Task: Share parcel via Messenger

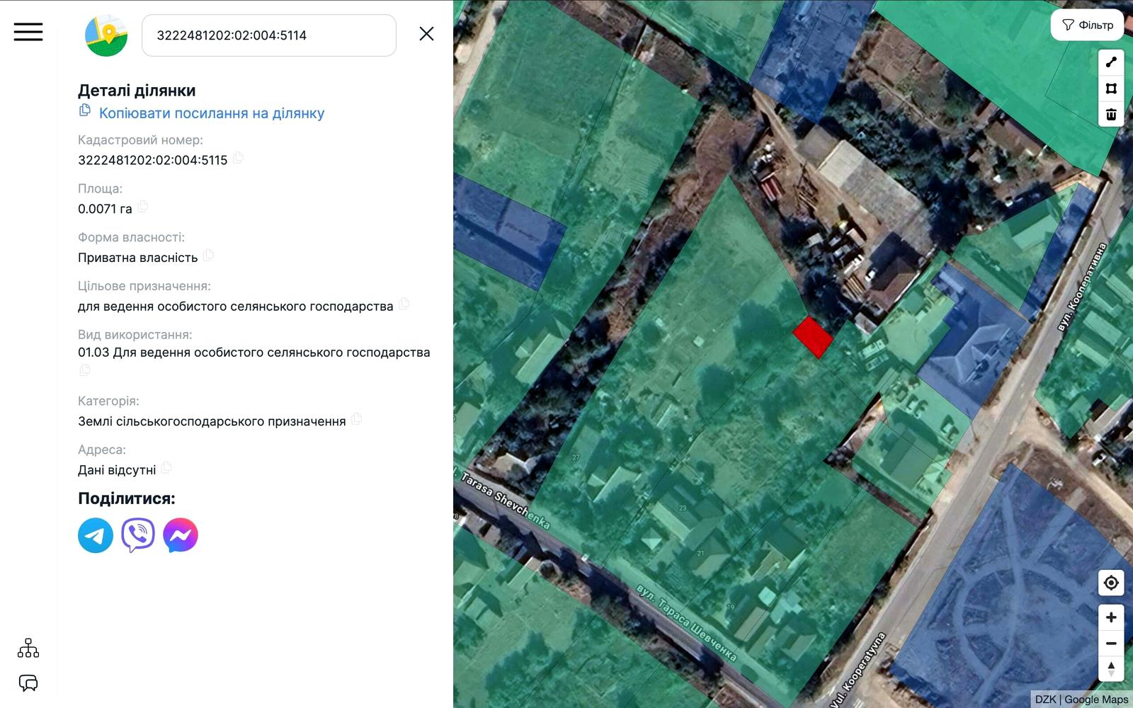Action: click(181, 535)
